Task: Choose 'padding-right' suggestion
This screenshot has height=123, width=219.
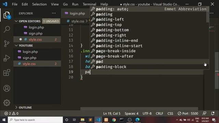Action: 149,35
